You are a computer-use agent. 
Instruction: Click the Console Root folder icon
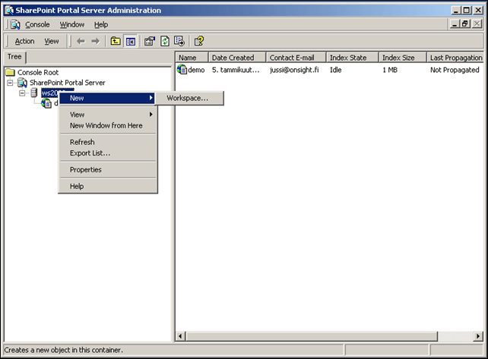tap(11, 72)
